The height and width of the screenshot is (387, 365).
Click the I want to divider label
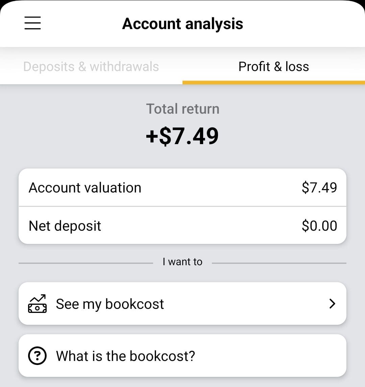182,261
